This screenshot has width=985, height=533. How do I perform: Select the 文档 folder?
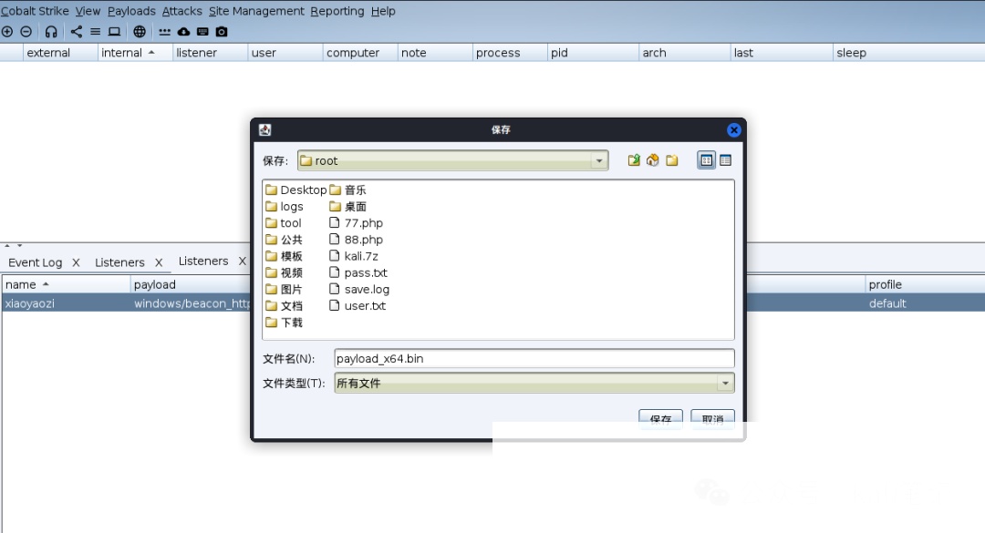(x=284, y=306)
